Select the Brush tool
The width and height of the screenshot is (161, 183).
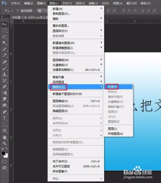click(x=5, y=68)
